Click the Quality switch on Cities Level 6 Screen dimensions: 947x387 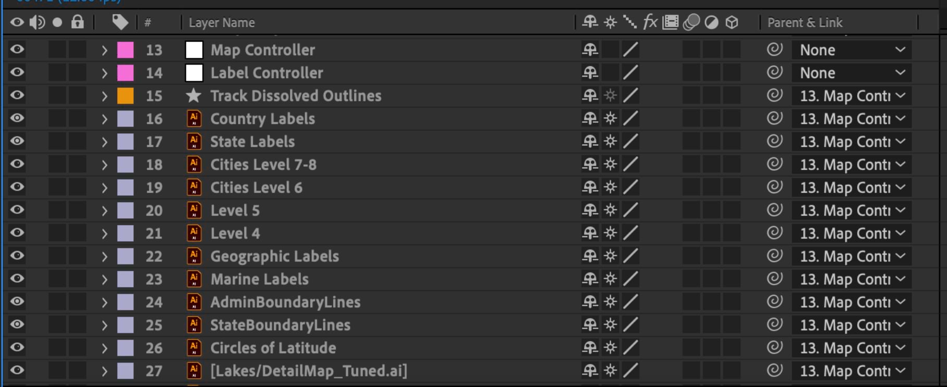coord(630,187)
